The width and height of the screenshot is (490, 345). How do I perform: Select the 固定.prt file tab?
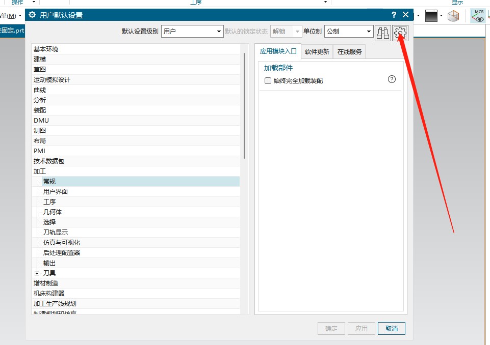[12, 31]
